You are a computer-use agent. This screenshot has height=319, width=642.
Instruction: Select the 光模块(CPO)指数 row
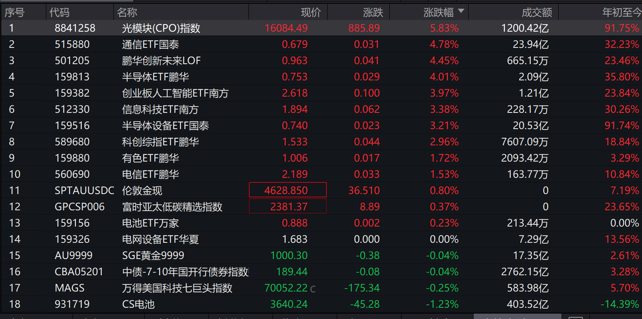[321, 28]
